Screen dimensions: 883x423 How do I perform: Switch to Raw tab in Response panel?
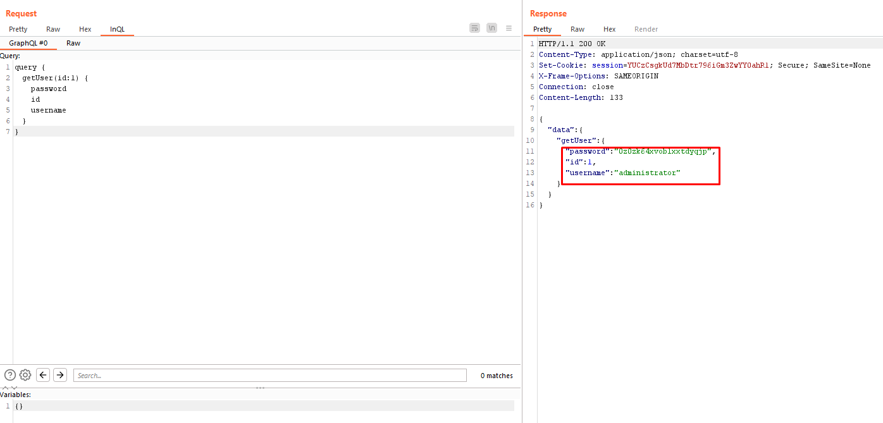coord(577,29)
